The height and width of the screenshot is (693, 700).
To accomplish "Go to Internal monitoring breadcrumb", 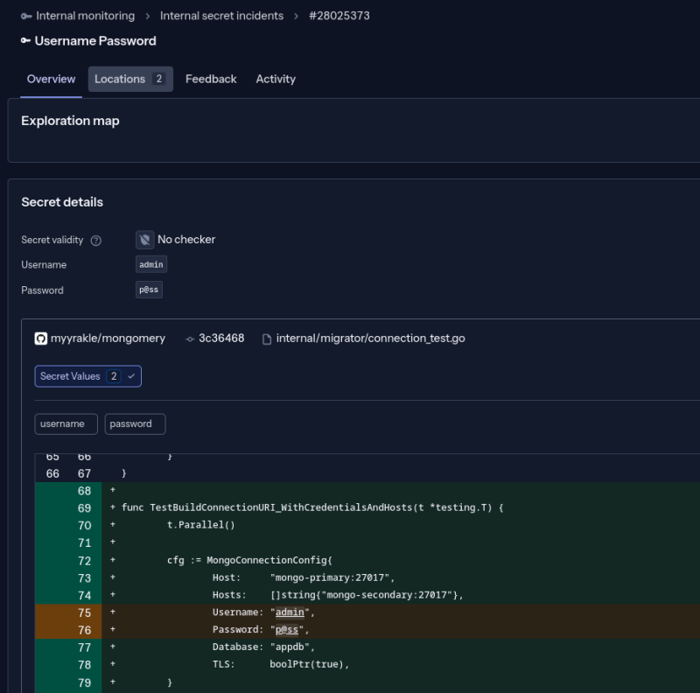I will coord(85,16).
